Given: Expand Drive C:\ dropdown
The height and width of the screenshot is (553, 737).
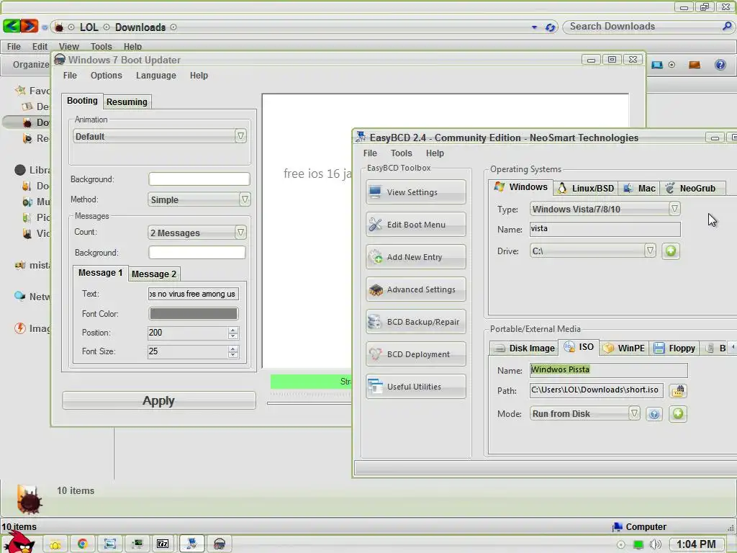Looking at the screenshot, I should [650, 250].
